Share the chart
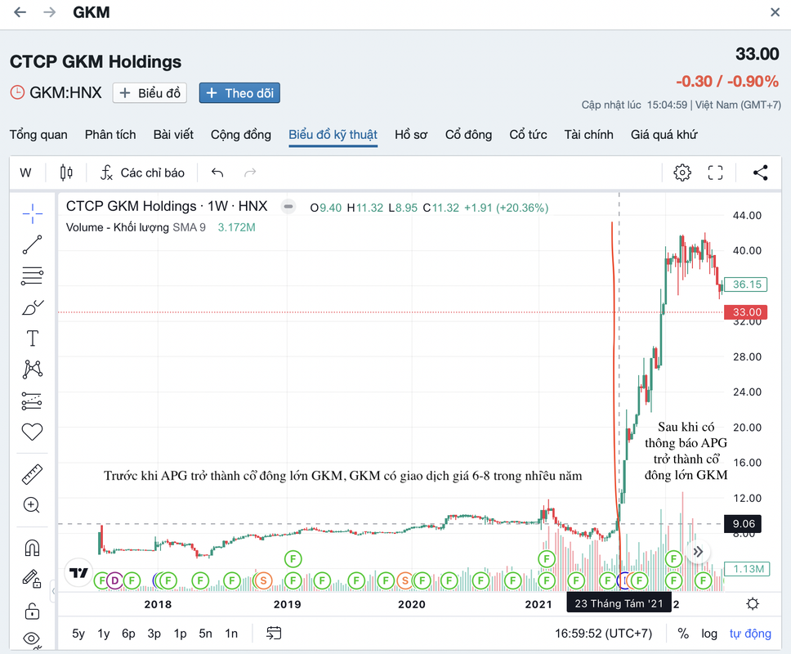 point(760,172)
